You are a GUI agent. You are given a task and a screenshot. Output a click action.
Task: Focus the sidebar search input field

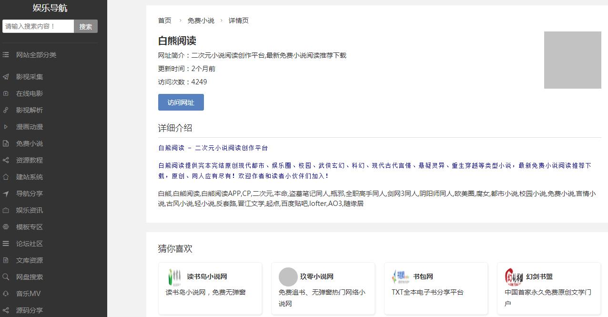point(38,27)
